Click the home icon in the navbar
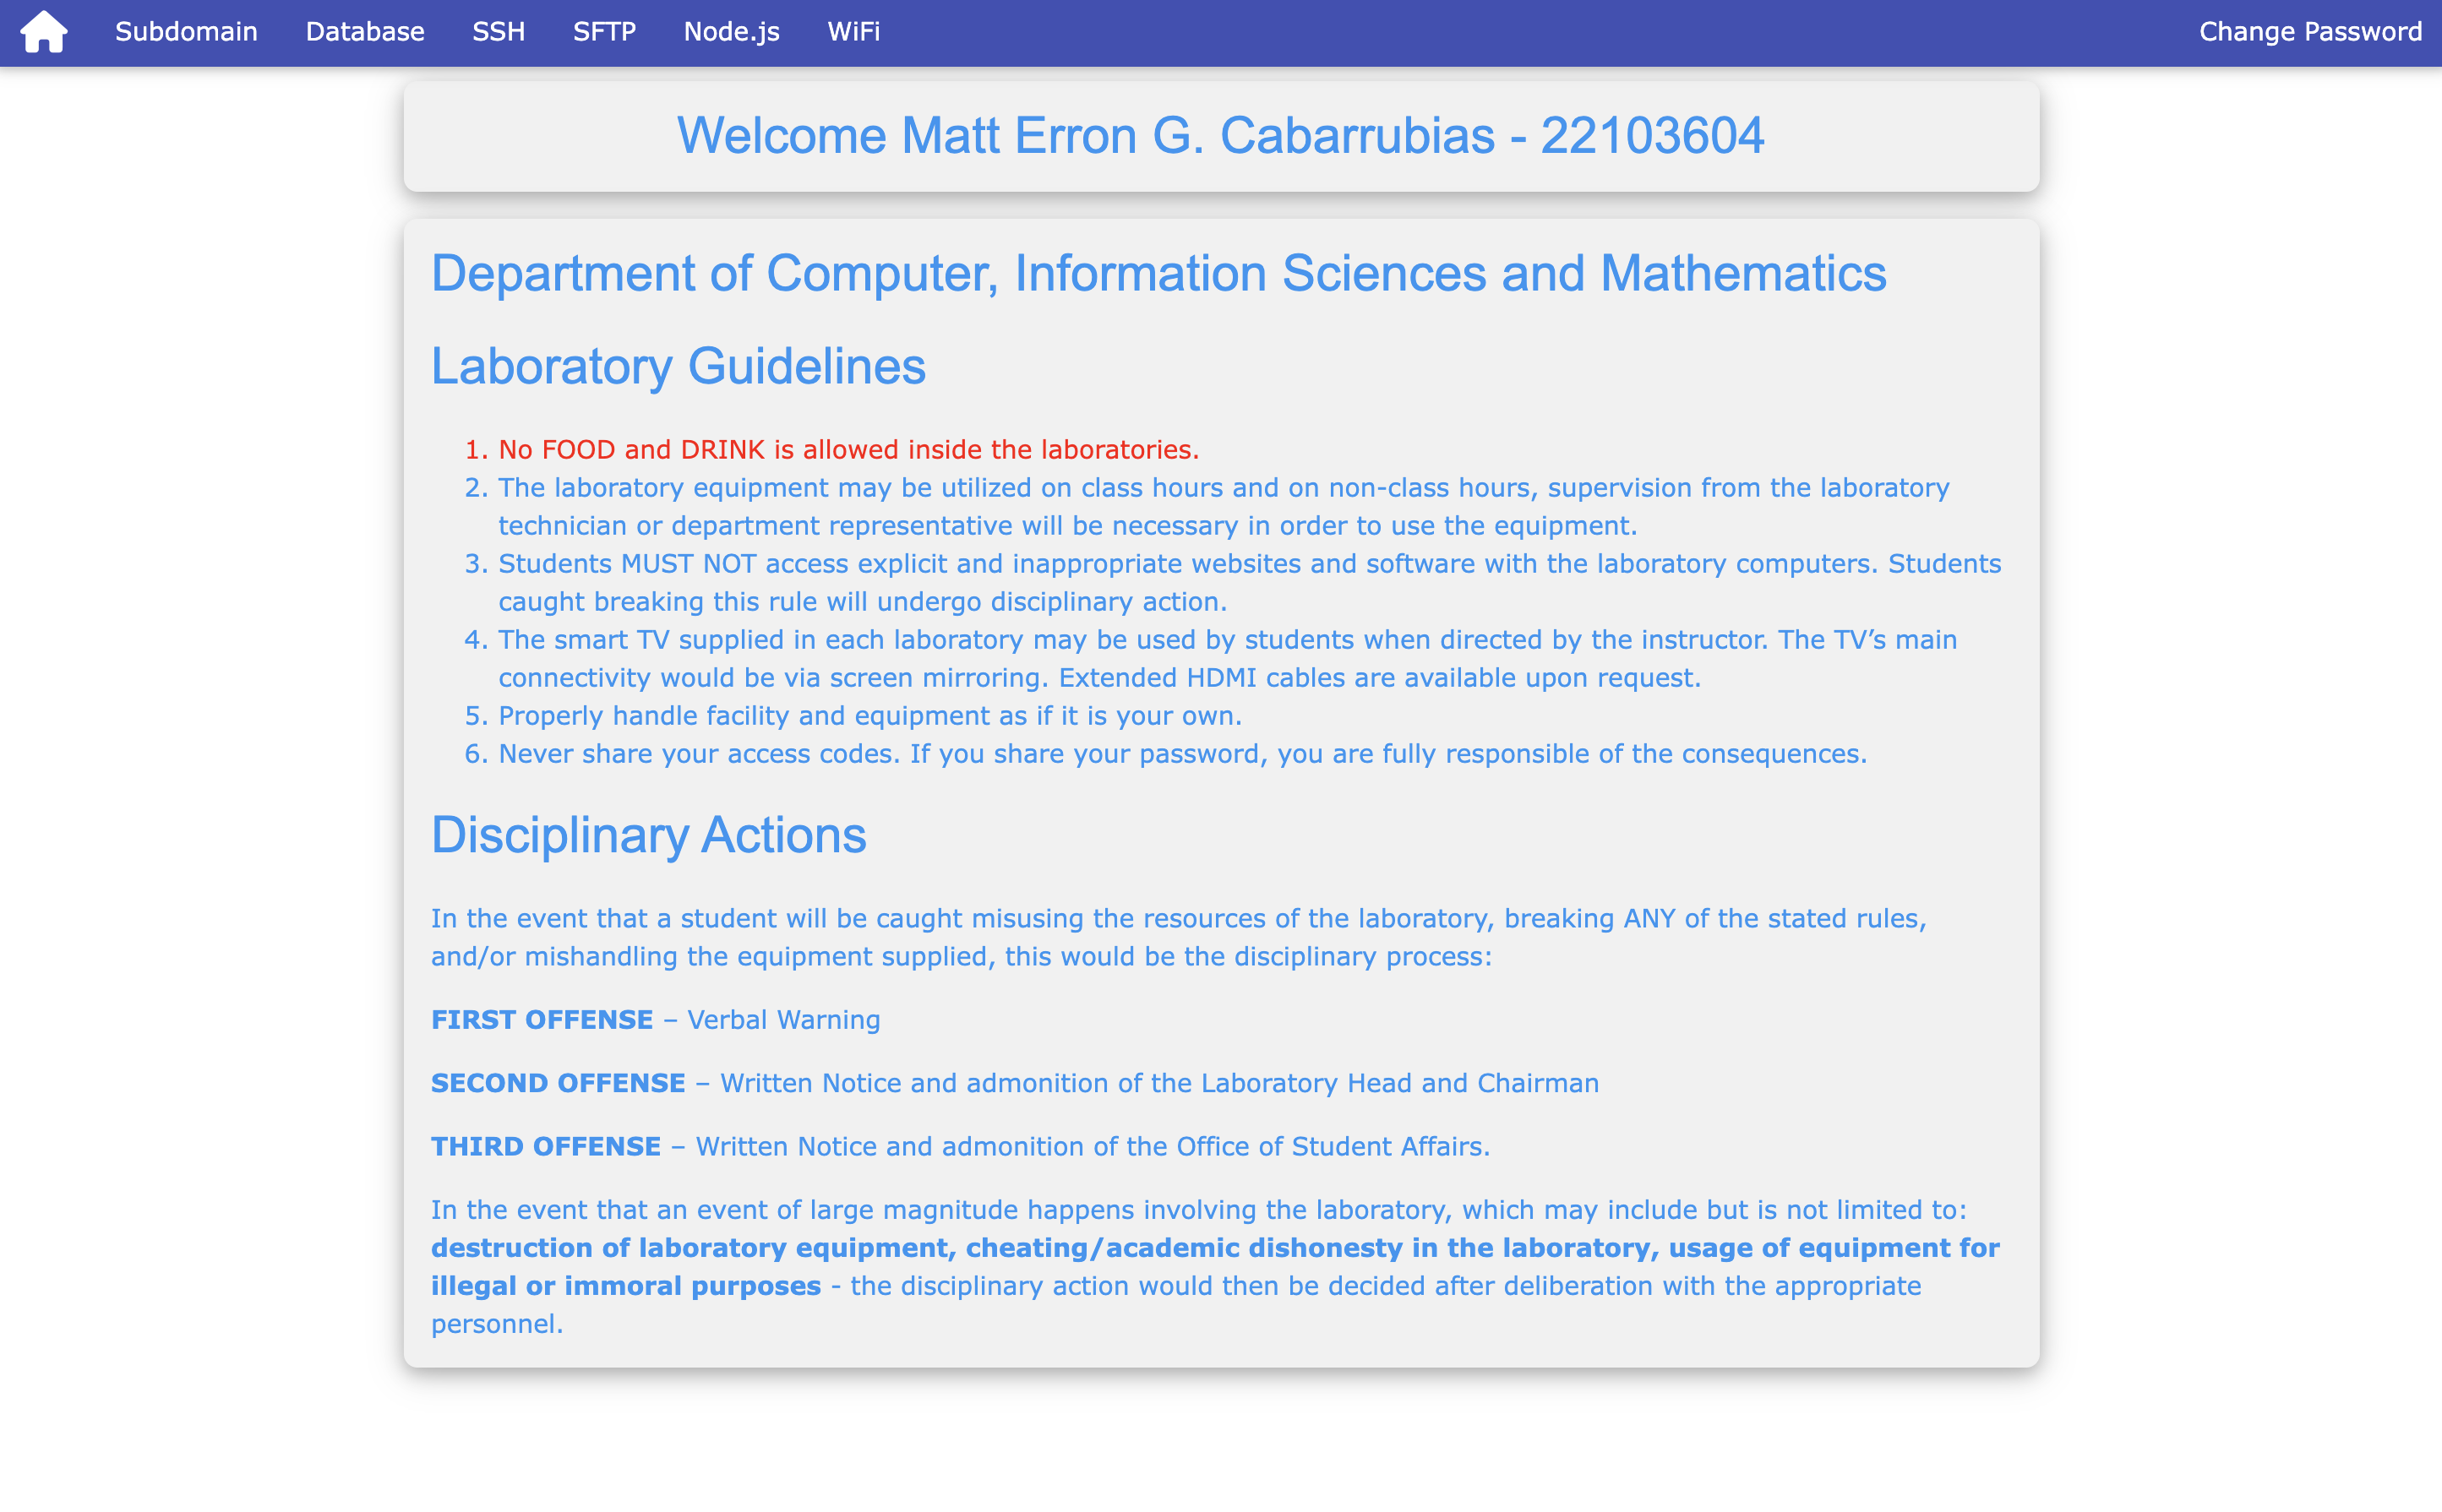This screenshot has height=1512, width=2442. (43, 32)
